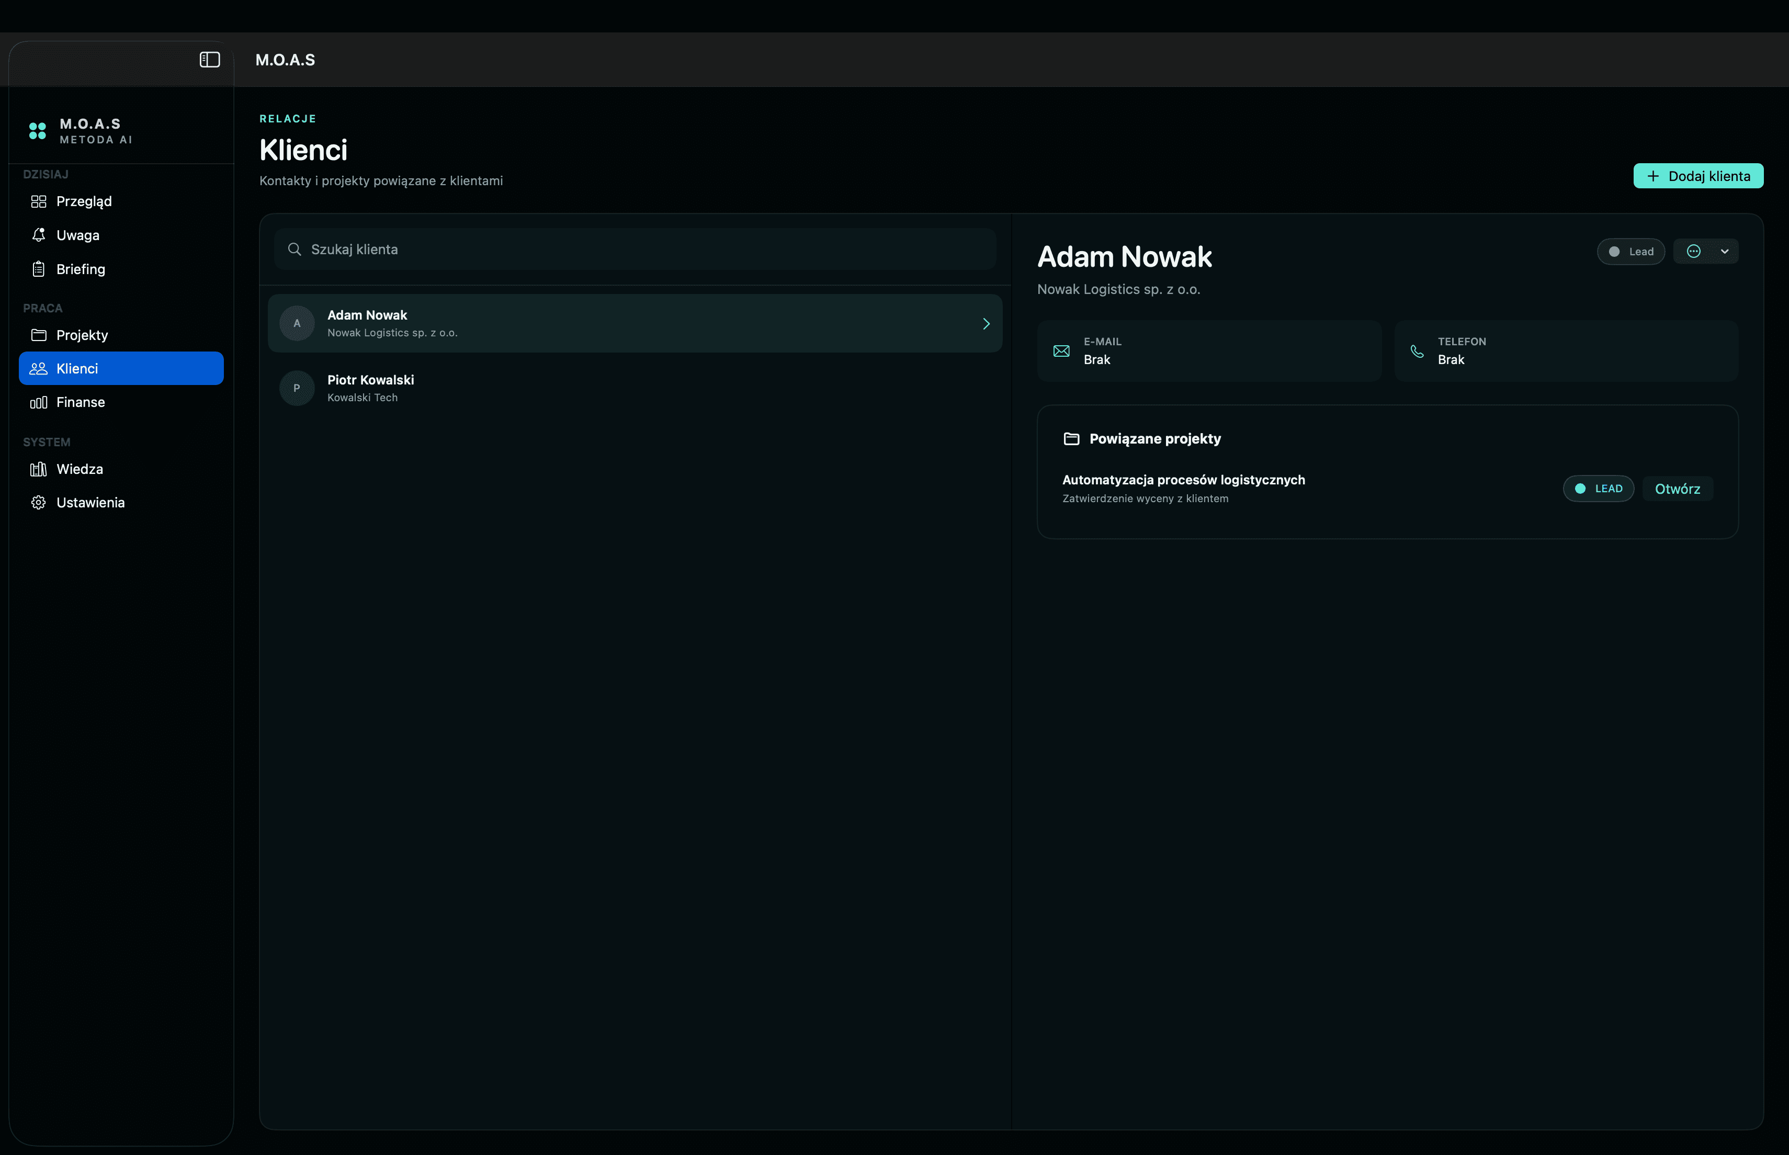Go to Ustawienia settings
This screenshot has height=1155, width=1789.
[121, 503]
